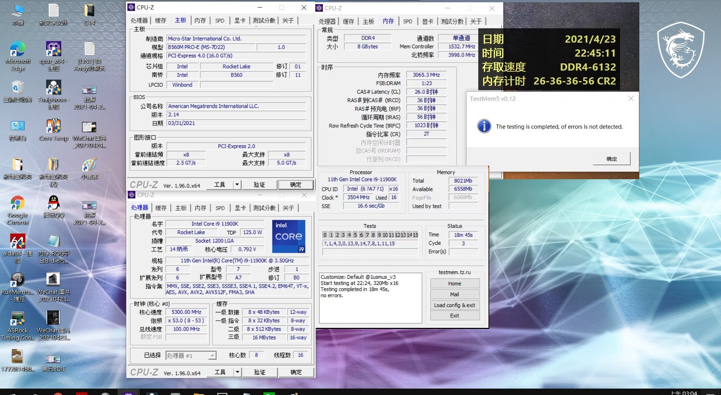The height and width of the screenshot is (395, 721).
Task: Open the 177281468 image icon
Action: point(17,361)
